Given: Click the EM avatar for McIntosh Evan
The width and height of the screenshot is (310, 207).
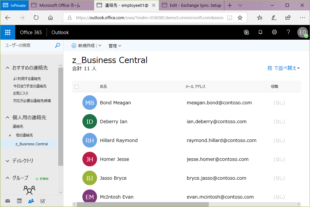Looking at the screenshot, I should pyautogui.click(x=90, y=196).
